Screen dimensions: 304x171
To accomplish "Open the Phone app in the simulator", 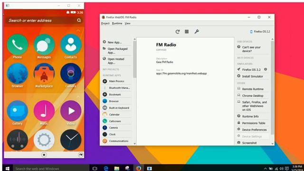I will (x=17, y=45).
